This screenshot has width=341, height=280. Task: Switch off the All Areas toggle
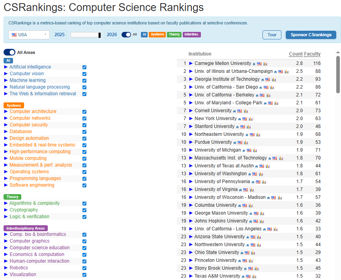(9, 52)
